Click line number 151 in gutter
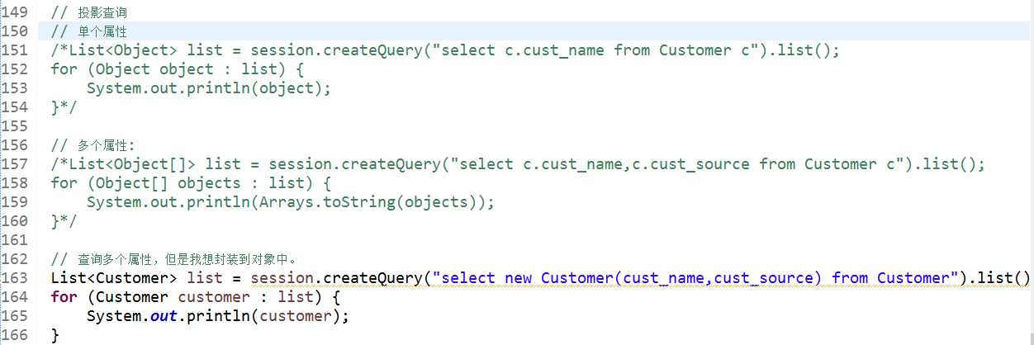This screenshot has height=345, width=1034. pyautogui.click(x=14, y=50)
